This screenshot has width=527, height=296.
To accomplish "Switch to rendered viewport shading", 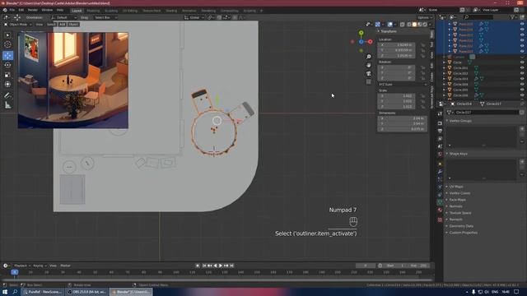I will pyautogui.click(x=425, y=25).
